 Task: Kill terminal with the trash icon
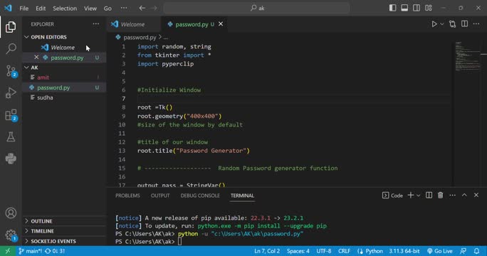click(441, 195)
